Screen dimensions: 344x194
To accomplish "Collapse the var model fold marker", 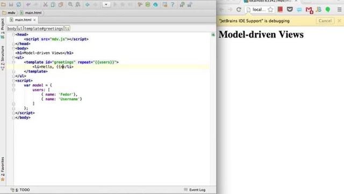I will 13,85.
